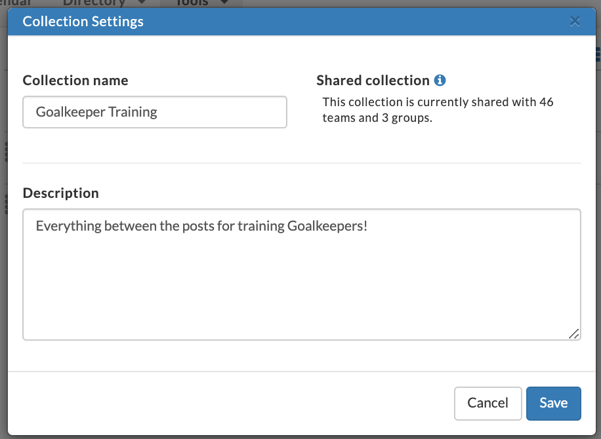Click the Collection name label

(75, 81)
